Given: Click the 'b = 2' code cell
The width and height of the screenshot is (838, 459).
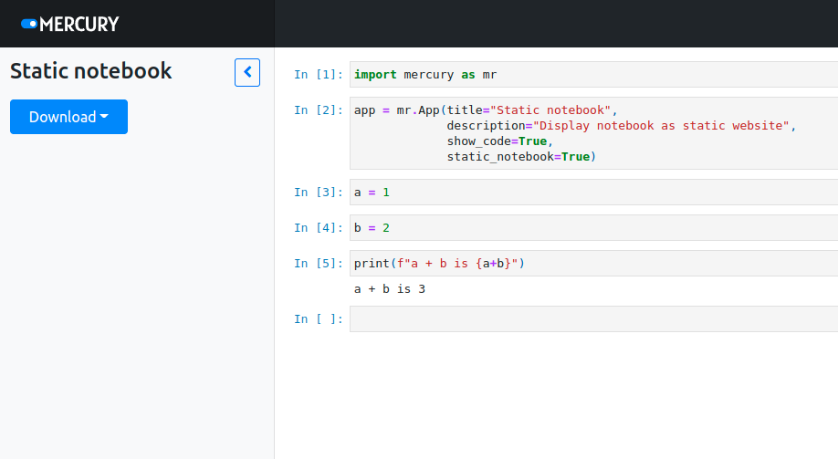Looking at the screenshot, I should click(x=593, y=227).
